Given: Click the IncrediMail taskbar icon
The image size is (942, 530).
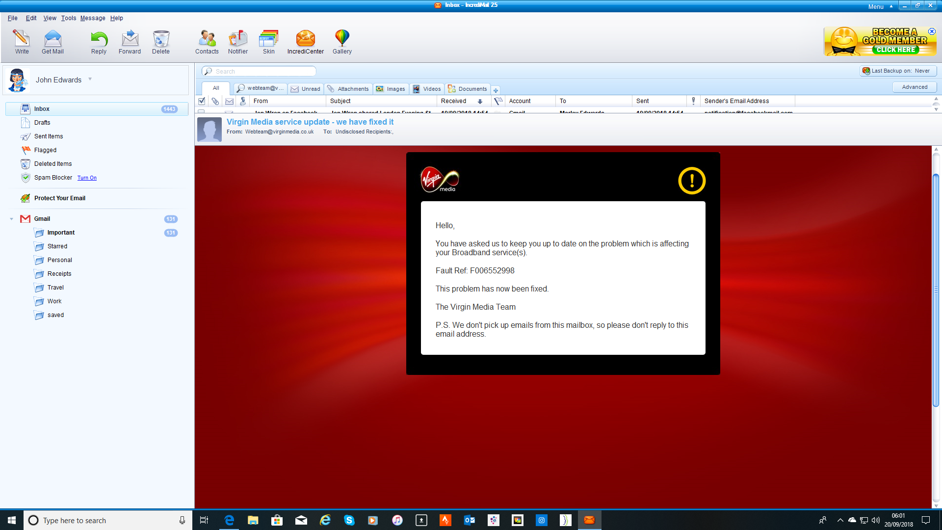Looking at the screenshot, I should click(x=589, y=520).
